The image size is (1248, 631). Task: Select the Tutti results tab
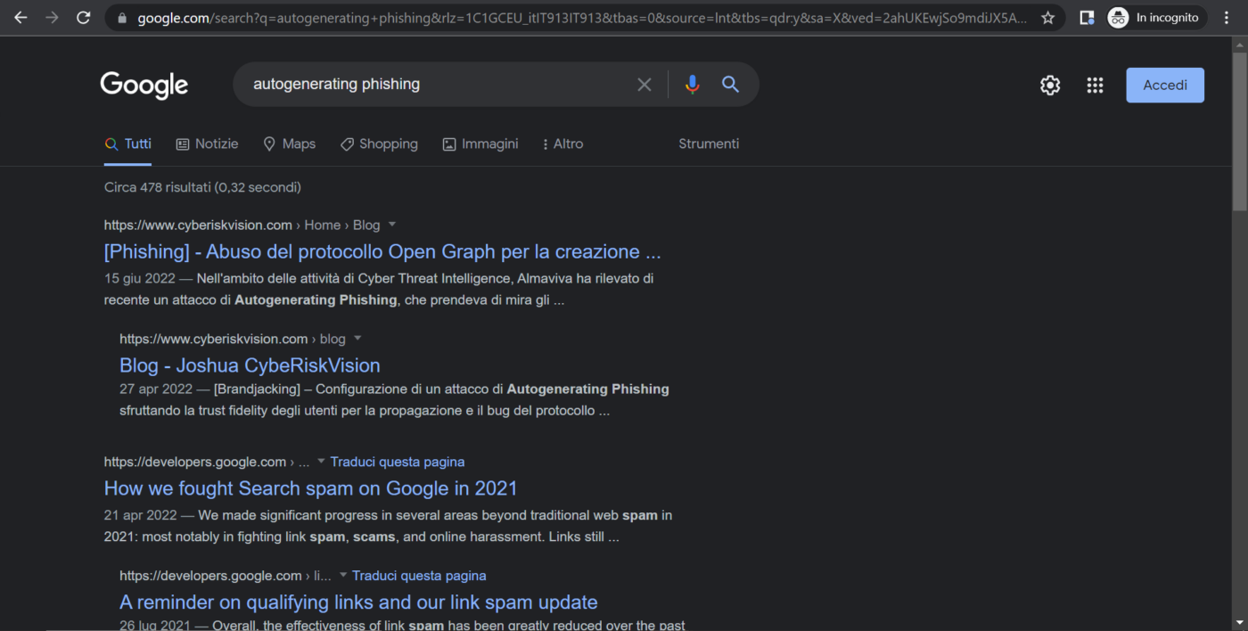(x=127, y=144)
